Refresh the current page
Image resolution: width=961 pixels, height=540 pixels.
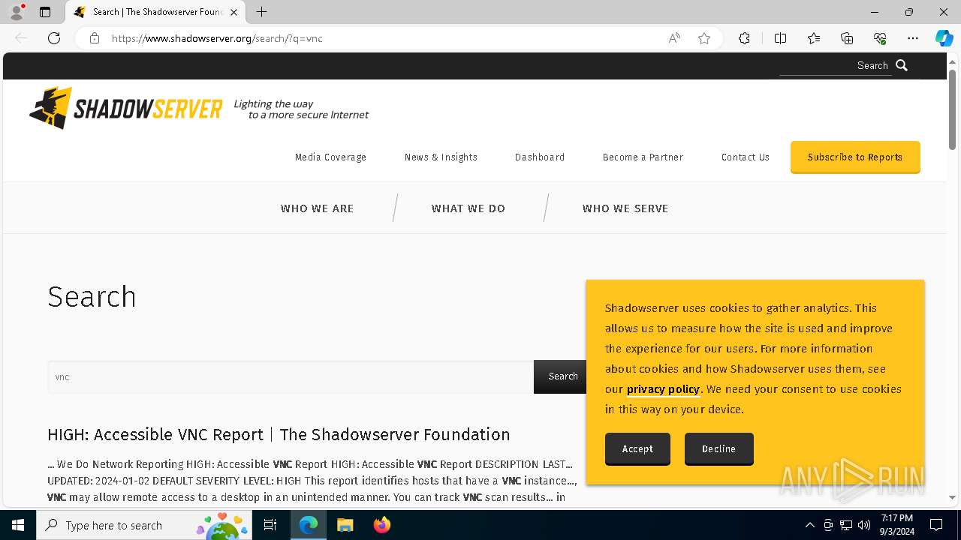click(54, 38)
